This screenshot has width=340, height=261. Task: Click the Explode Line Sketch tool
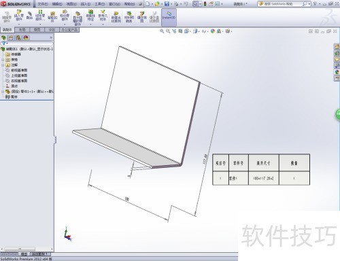pos(154,17)
